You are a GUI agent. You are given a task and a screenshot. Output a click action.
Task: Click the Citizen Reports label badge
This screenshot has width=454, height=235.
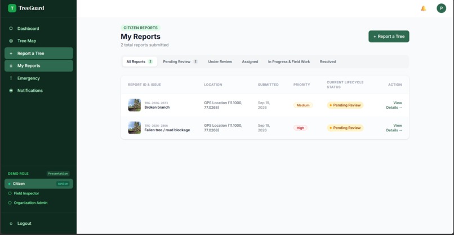pos(140,28)
